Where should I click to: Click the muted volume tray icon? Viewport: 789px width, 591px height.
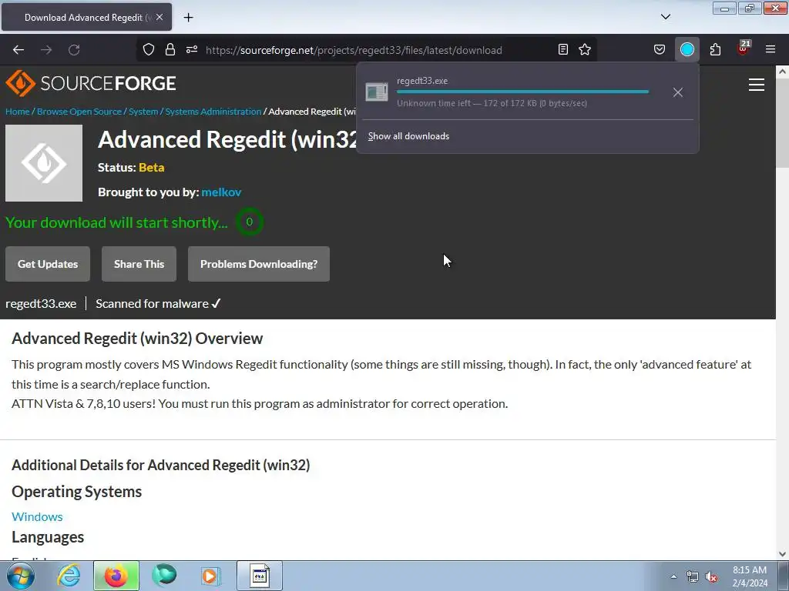[711, 576]
